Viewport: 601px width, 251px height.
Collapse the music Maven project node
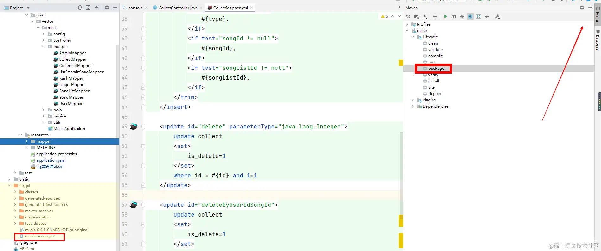pos(407,30)
